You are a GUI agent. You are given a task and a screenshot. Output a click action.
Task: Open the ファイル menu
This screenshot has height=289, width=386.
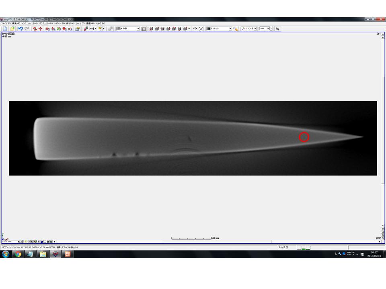(6, 24)
